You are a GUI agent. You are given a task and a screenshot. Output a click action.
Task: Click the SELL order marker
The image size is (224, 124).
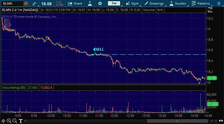pos(98,49)
